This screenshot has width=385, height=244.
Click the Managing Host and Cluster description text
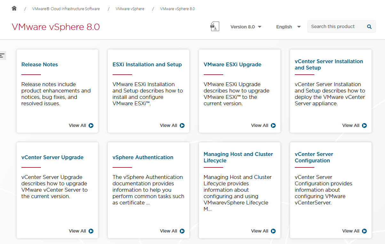(238, 193)
